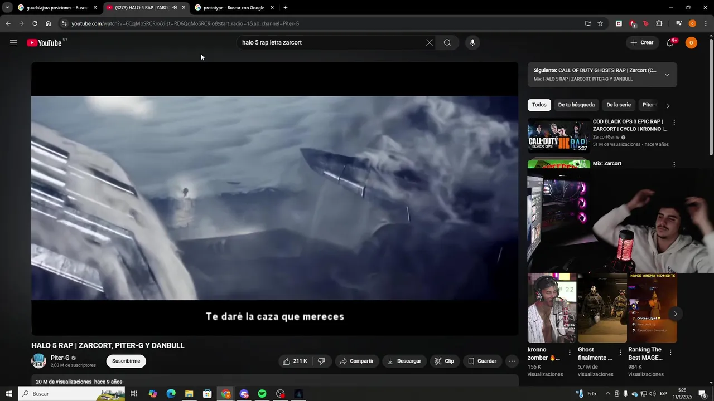Click the Descargar button
714x401 pixels.
pyautogui.click(x=404, y=361)
